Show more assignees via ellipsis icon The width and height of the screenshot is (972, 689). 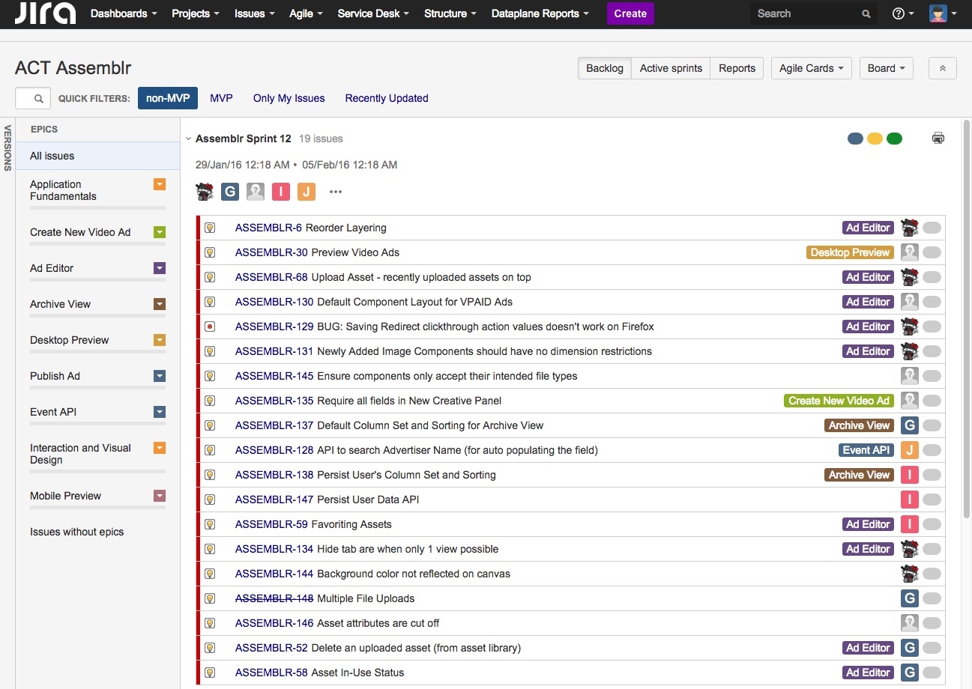click(x=336, y=192)
